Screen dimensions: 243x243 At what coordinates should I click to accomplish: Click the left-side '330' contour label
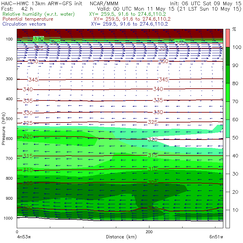point(28,113)
